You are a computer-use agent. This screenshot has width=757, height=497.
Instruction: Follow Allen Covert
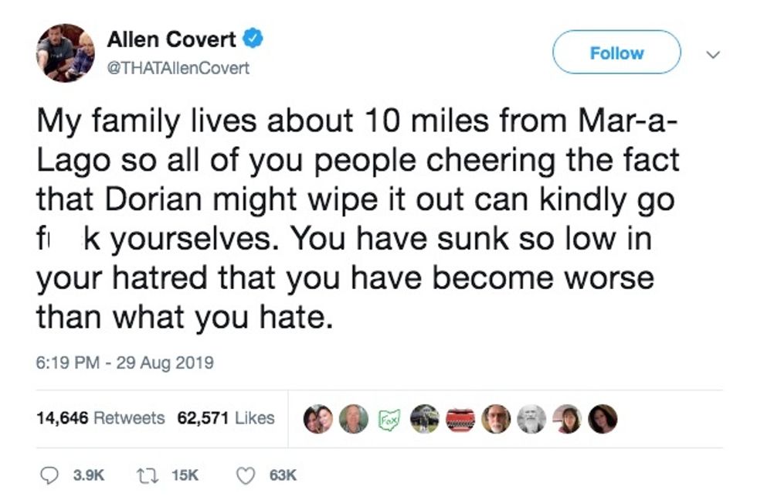pos(616,53)
